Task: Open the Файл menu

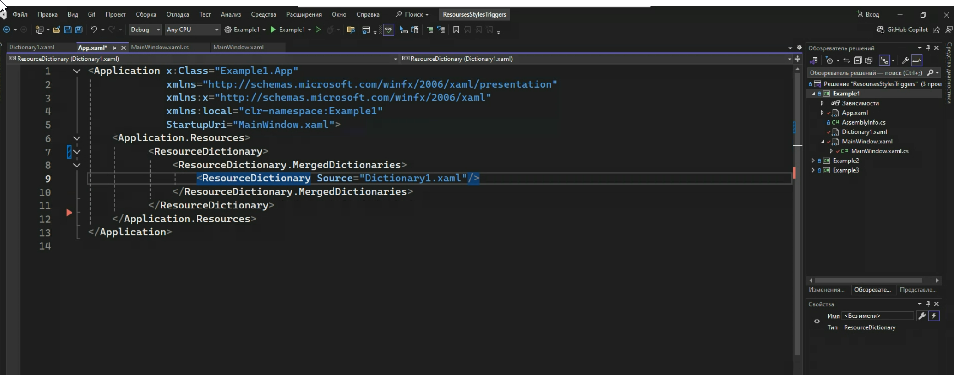Action: (x=20, y=14)
